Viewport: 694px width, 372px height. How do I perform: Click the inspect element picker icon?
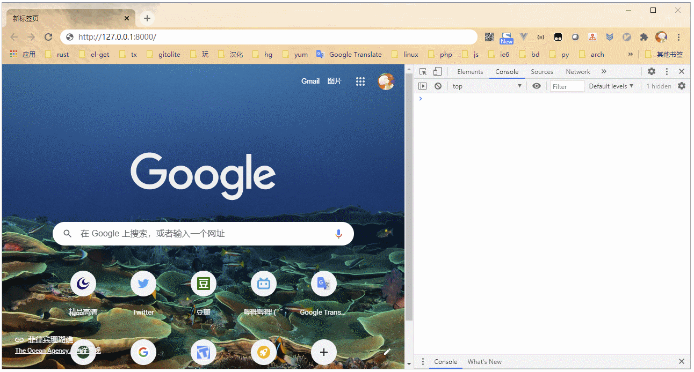coord(423,72)
